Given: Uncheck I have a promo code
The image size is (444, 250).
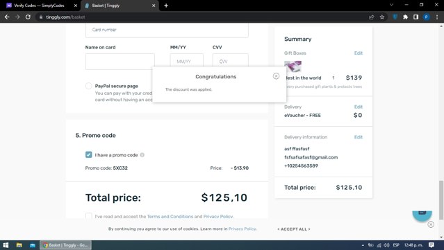Looking at the screenshot, I should (89, 154).
